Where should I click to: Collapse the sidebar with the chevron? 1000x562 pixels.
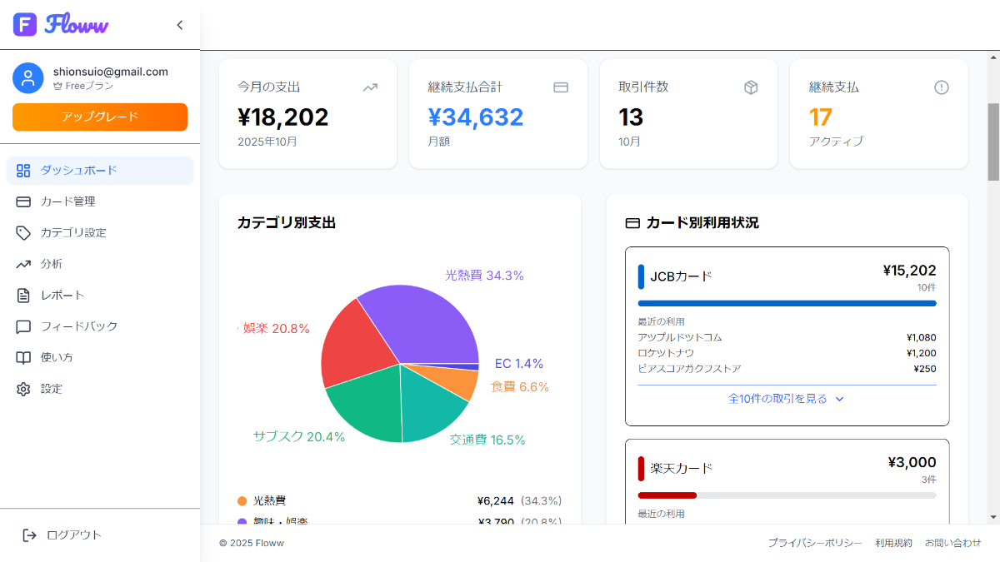[179, 25]
